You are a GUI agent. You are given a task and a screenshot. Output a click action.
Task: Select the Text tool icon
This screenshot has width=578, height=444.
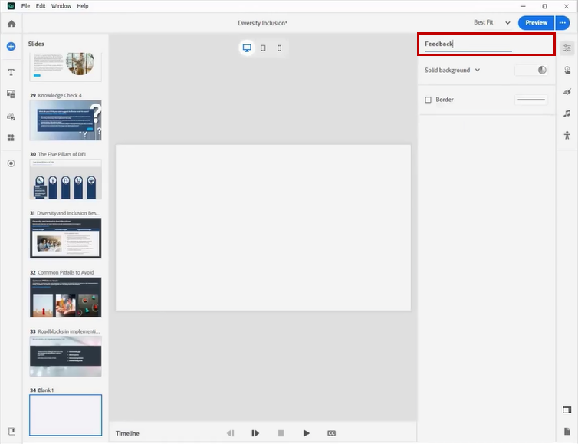coord(11,72)
